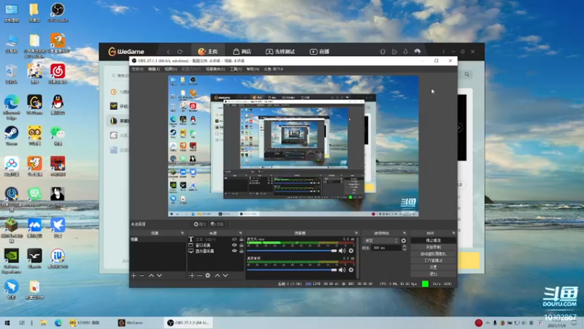
Task: Click WeGame user avatar icon
Action: [417, 51]
